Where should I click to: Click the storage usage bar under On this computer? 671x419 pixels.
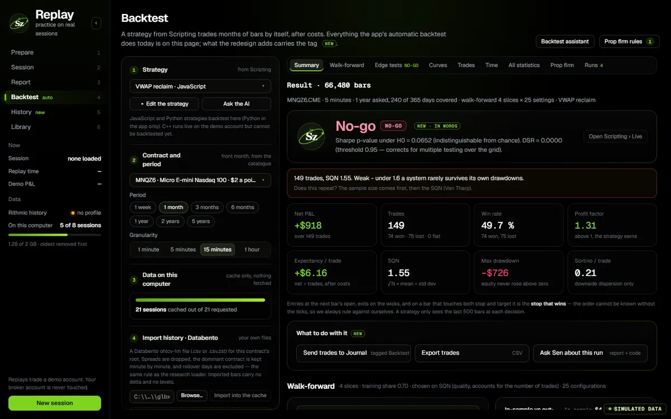pyautogui.click(x=55, y=235)
